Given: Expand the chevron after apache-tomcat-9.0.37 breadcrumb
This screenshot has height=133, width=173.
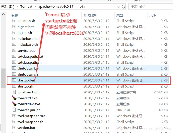Looking at the screenshot, I should point(77,7).
